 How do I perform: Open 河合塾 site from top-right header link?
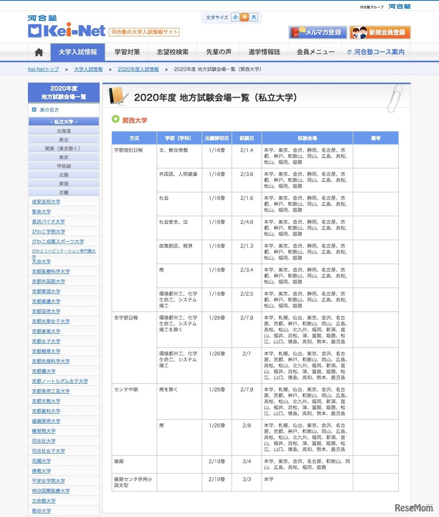coord(400,6)
